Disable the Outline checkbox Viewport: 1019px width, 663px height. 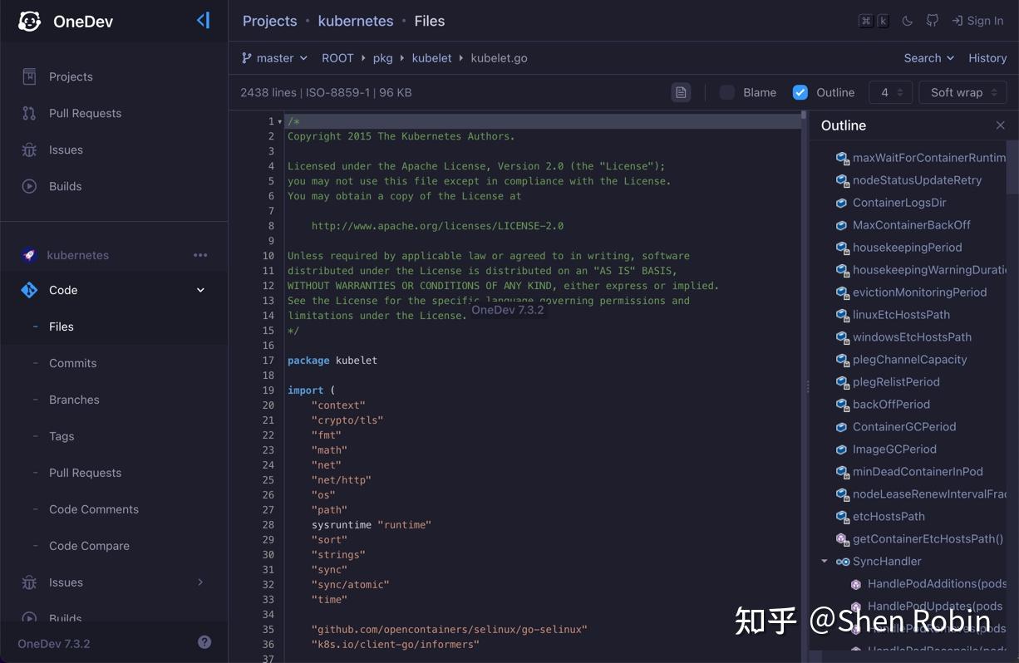[x=800, y=92]
